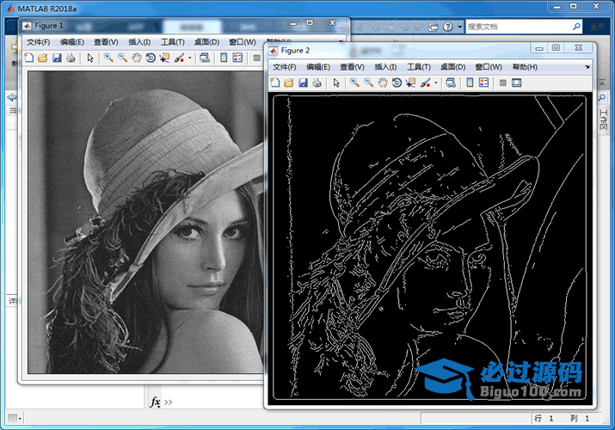Screen dimensions: 615x430
Task: Open 帮助(H) menu in Figure 2
Action: 525,67
